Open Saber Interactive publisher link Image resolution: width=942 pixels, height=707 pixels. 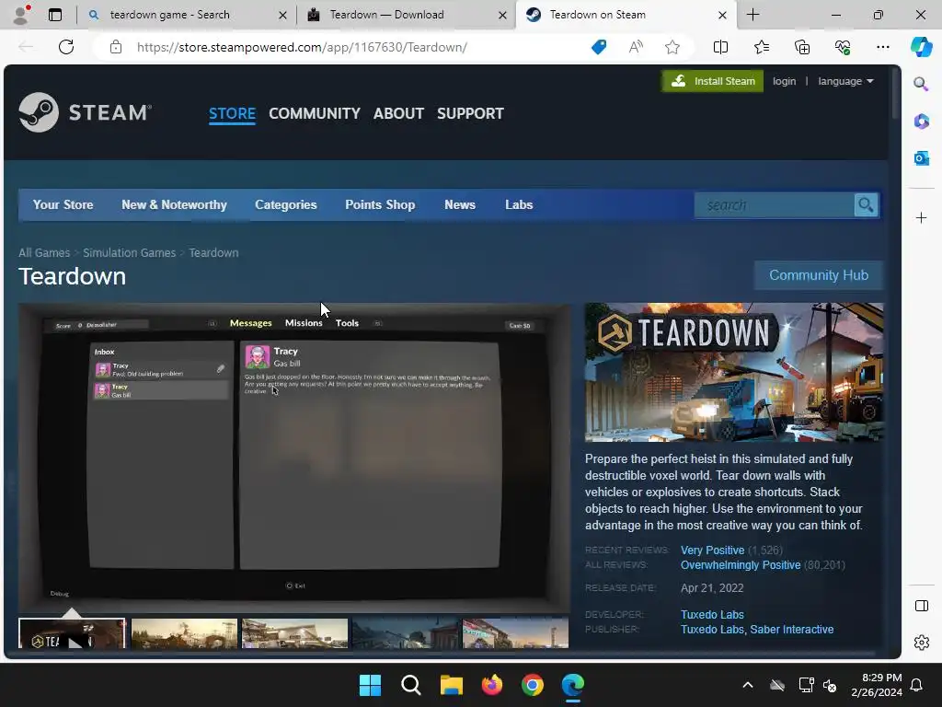tap(792, 630)
